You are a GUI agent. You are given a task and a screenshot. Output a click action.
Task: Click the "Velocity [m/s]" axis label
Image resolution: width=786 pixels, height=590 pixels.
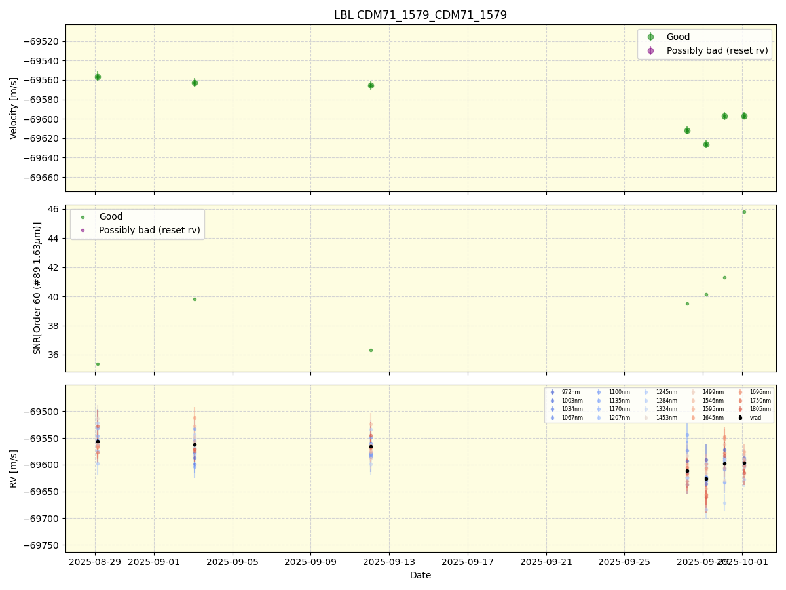click(x=14, y=108)
